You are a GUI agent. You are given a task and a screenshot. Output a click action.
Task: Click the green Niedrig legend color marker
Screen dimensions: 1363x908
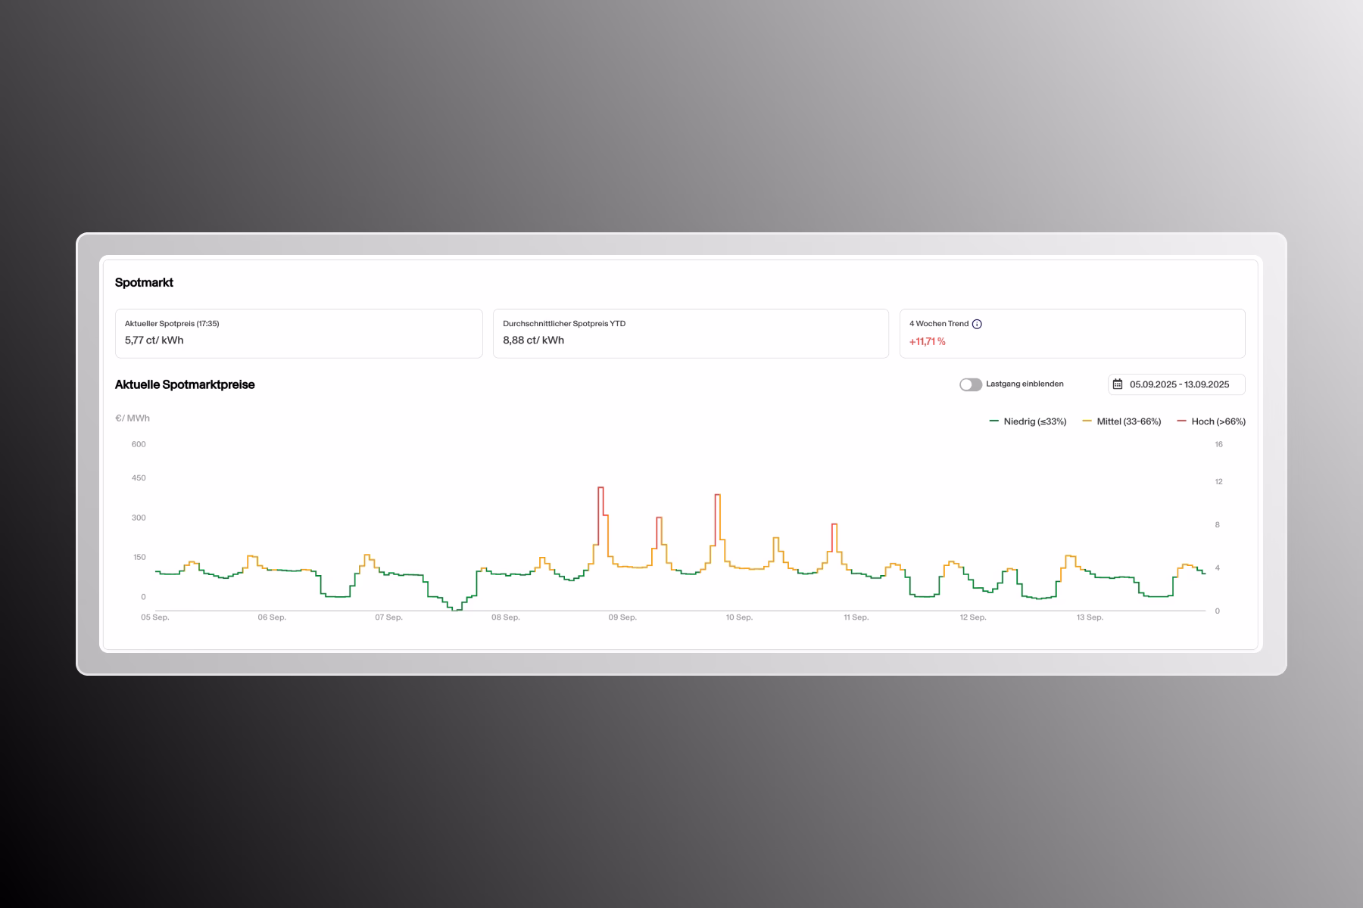tap(994, 421)
